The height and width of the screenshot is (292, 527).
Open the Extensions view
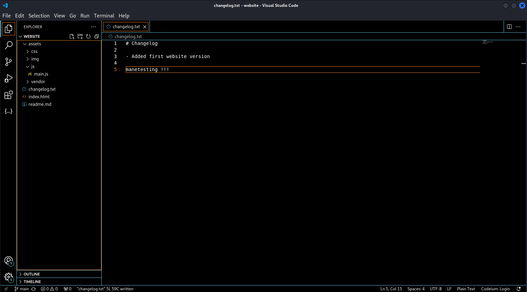click(9, 95)
